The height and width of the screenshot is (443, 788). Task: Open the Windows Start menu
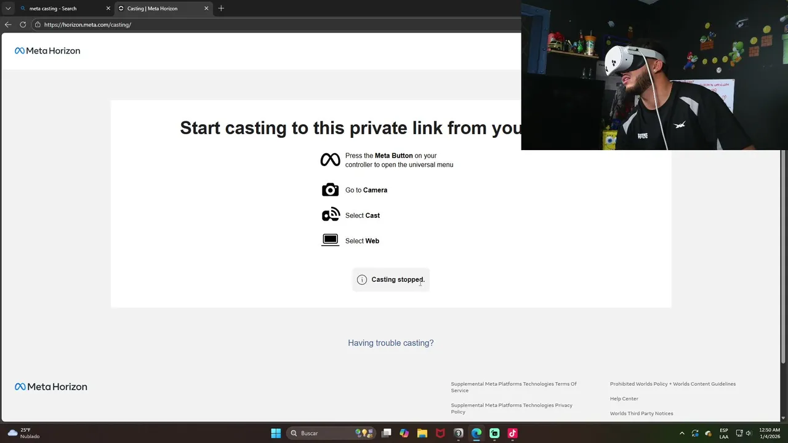[276, 433]
